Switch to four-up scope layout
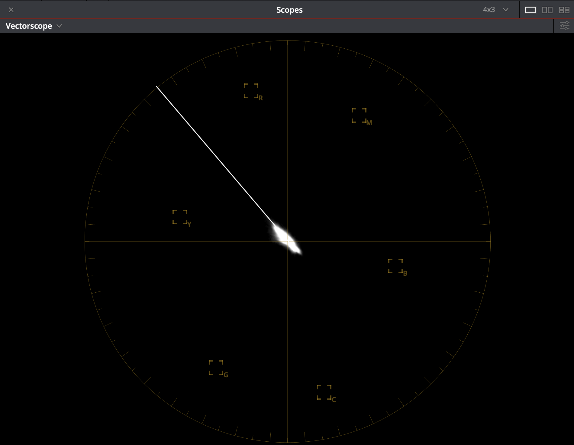Viewport: 574px width, 445px height. [x=564, y=10]
